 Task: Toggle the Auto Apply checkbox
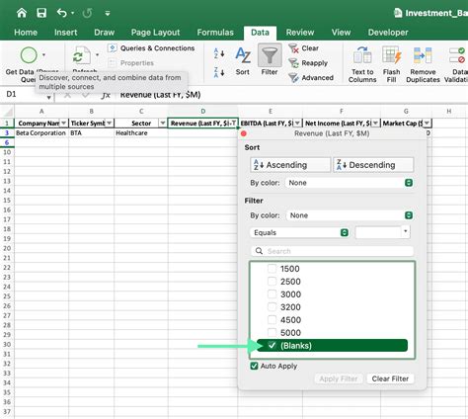pos(254,366)
